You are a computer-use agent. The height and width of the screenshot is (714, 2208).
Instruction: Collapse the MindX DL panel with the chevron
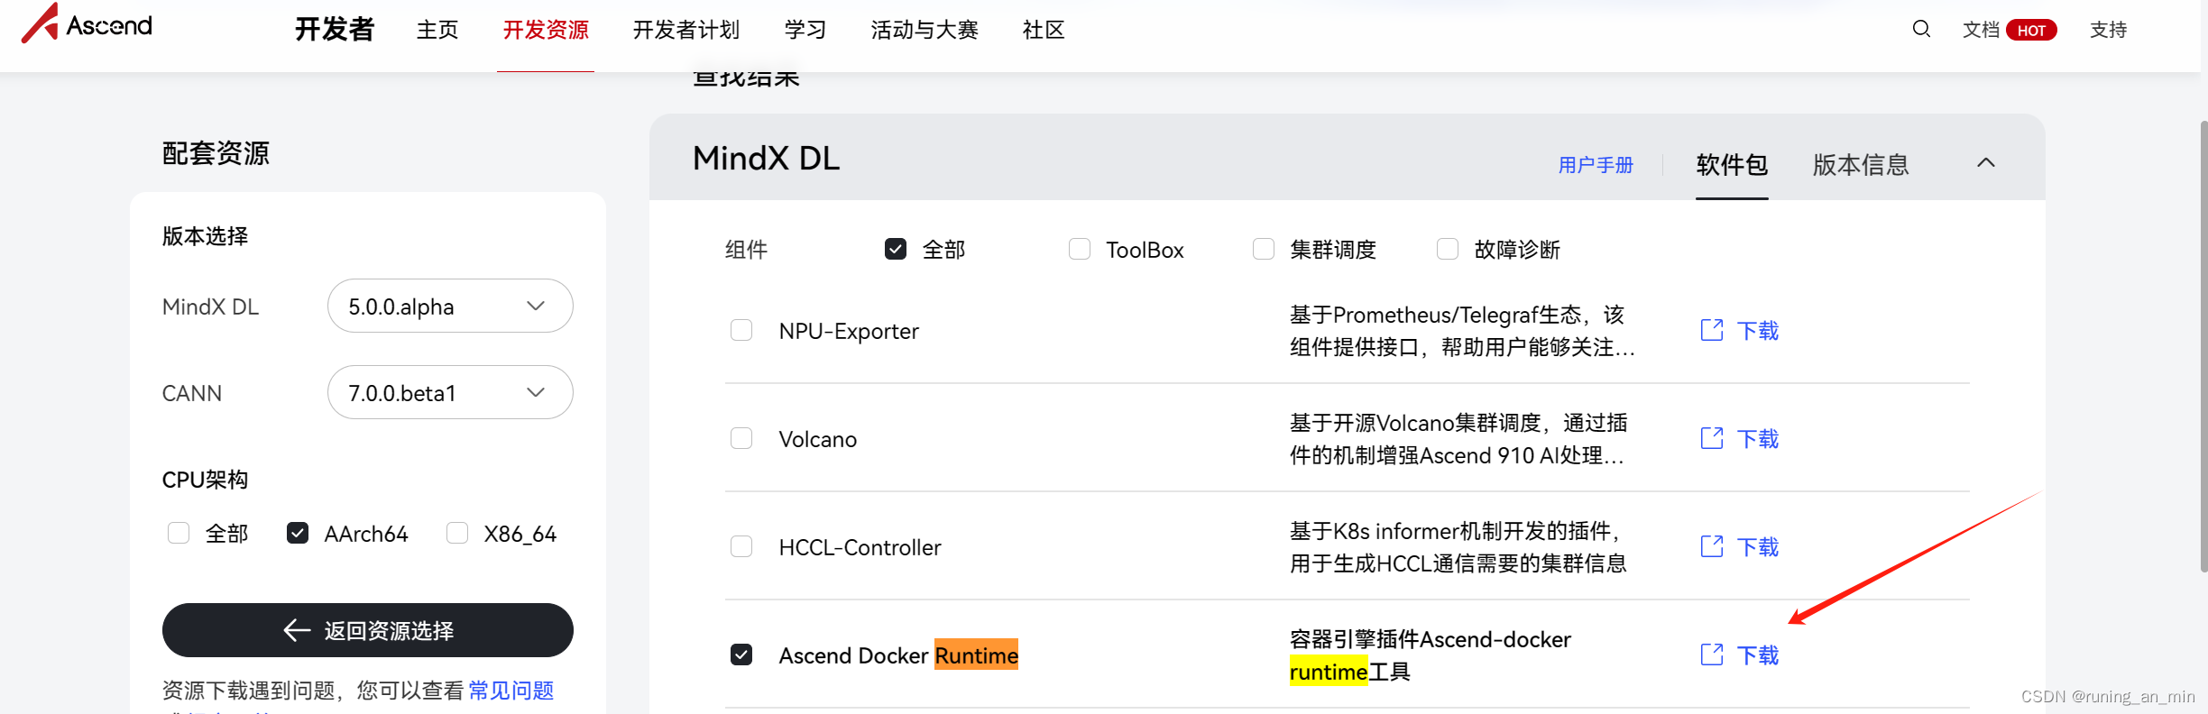point(1987,163)
